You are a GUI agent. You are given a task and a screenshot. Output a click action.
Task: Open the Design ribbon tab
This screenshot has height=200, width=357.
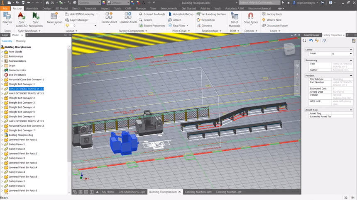(x=46, y=8)
